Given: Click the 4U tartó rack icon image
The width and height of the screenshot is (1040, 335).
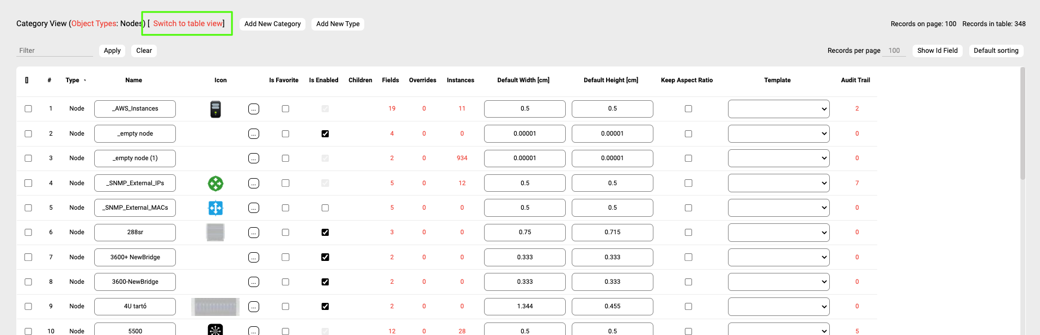Looking at the screenshot, I should coord(216,307).
